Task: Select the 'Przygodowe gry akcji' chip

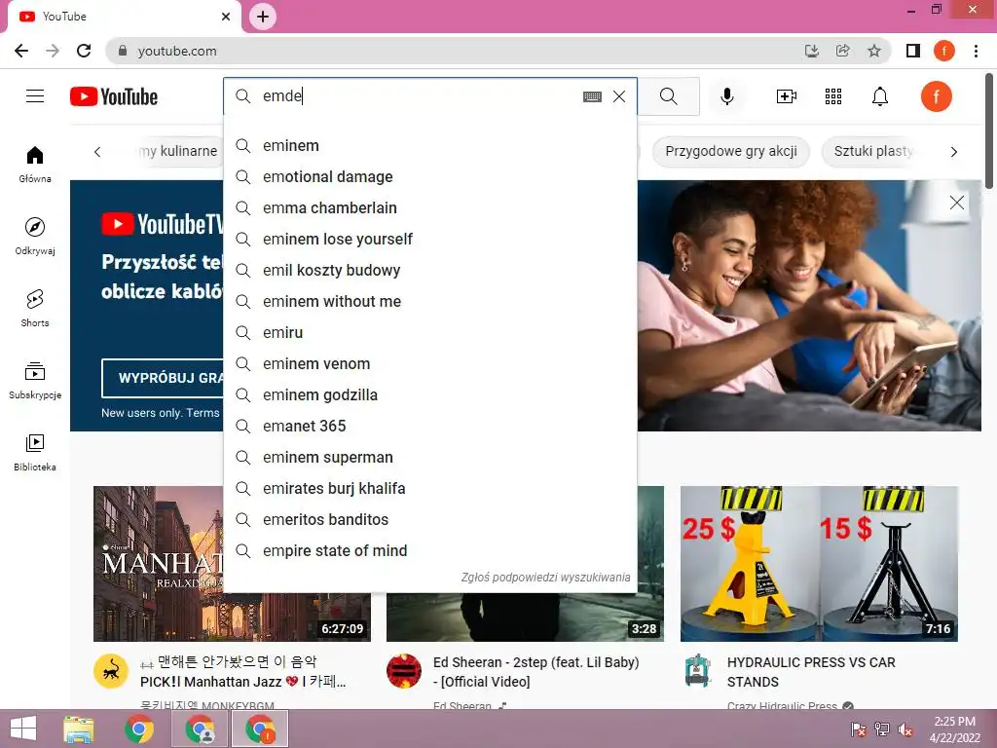Action: pyautogui.click(x=730, y=151)
